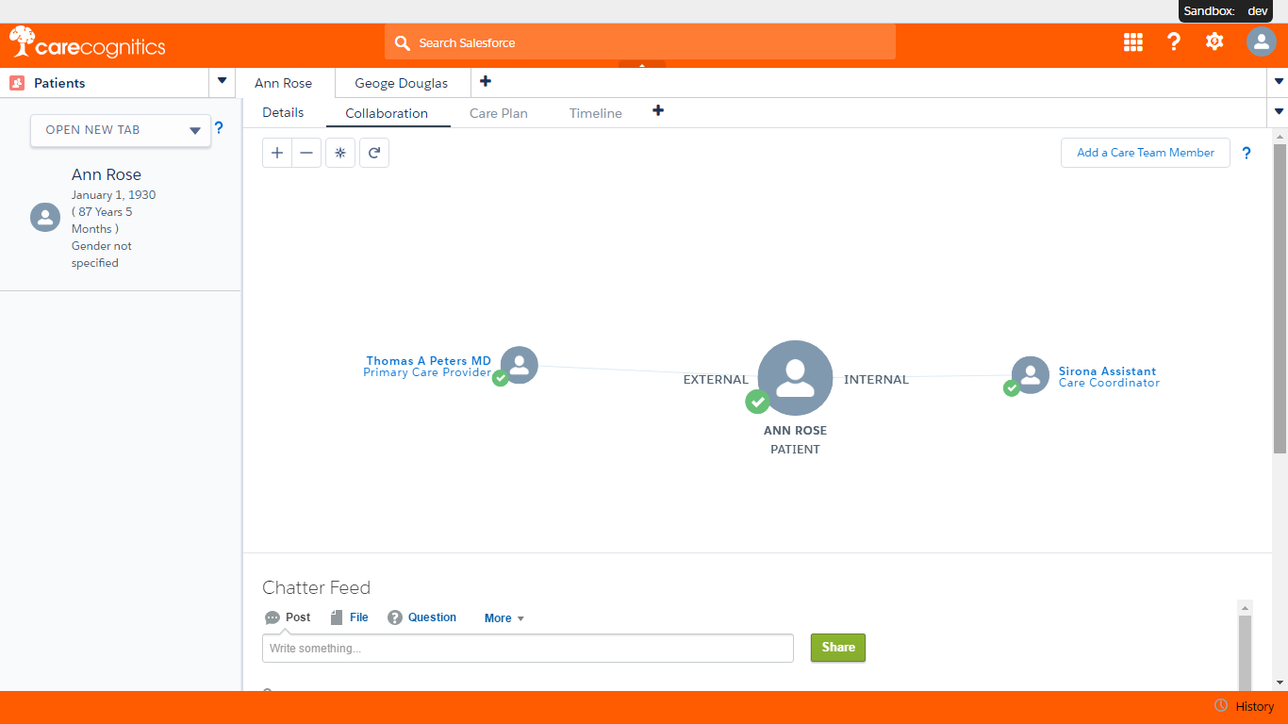The height and width of the screenshot is (724, 1288).
Task: Open the Setup gear icon
Action: click(x=1214, y=41)
